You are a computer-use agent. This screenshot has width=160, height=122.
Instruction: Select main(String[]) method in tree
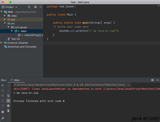pyautogui.click(x=22, y=35)
